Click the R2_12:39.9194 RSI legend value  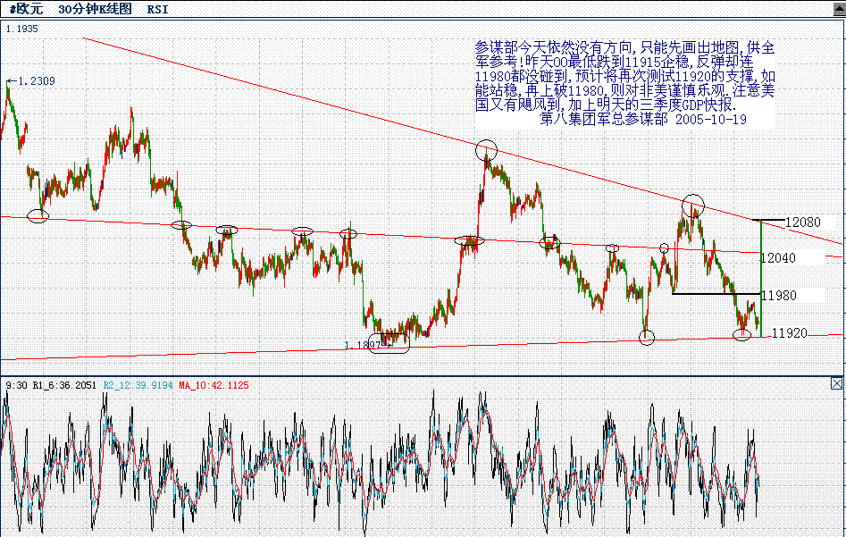tap(138, 385)
